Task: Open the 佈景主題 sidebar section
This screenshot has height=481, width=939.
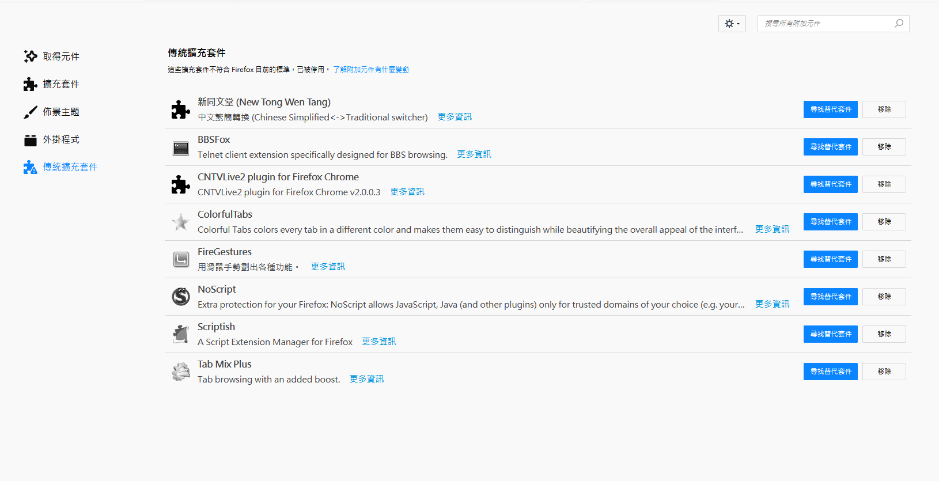Action: tap(60, 112)
